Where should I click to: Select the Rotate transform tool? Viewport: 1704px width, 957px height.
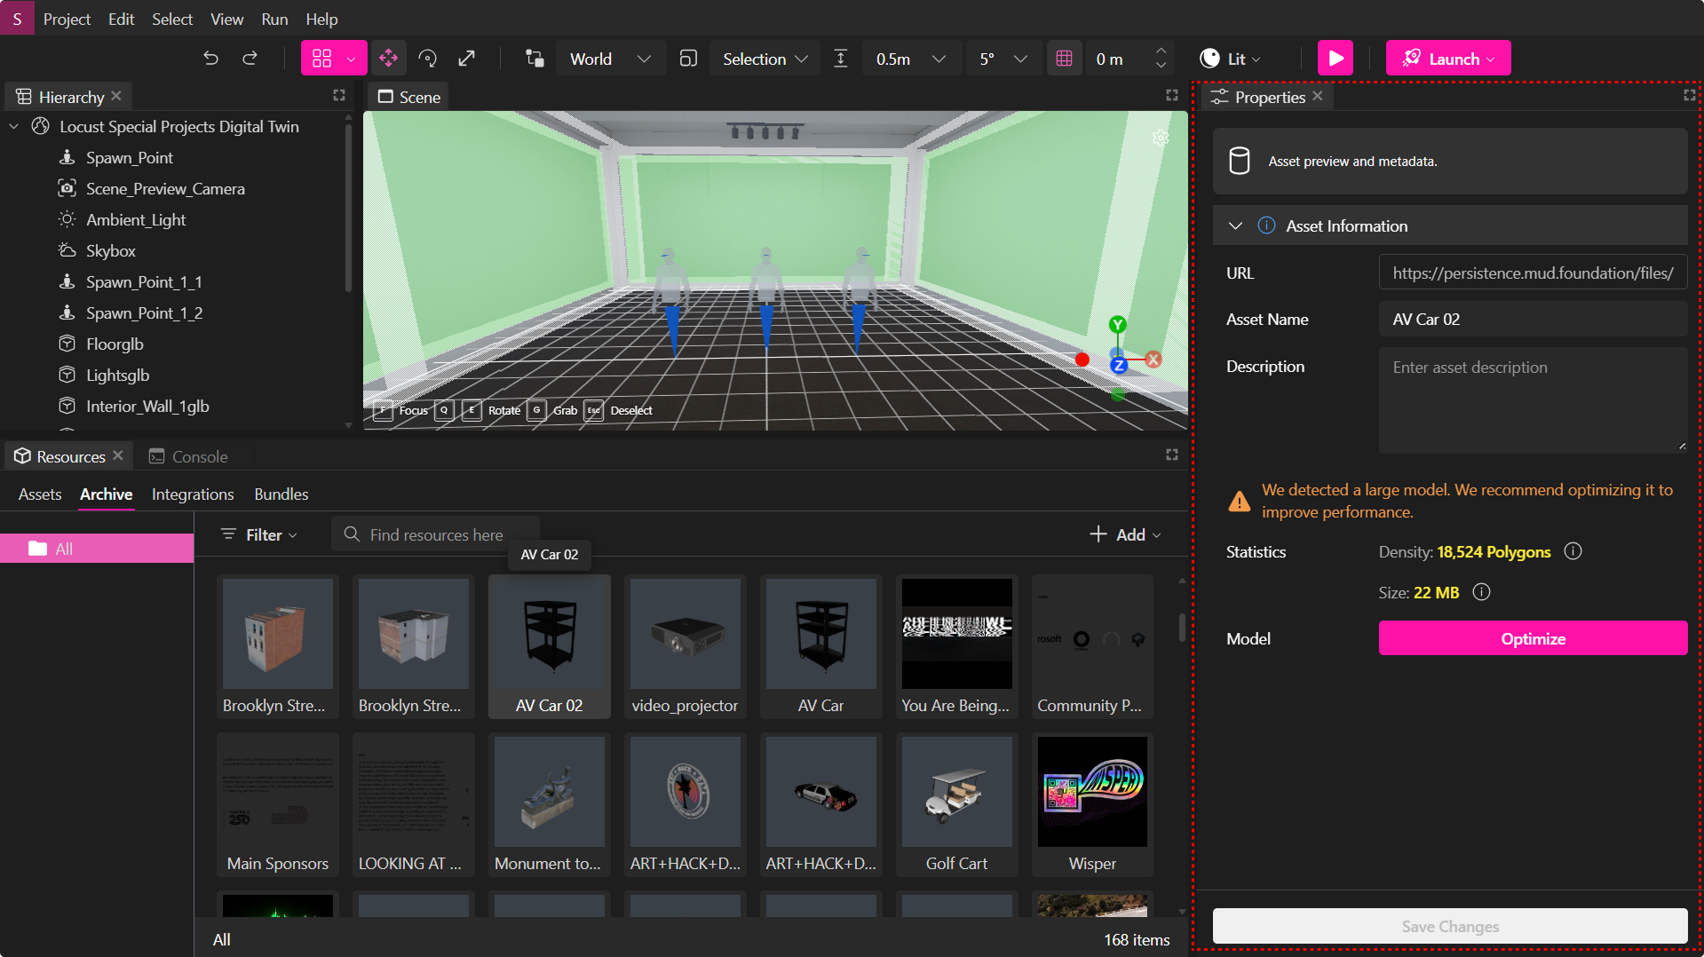[427, 59]
